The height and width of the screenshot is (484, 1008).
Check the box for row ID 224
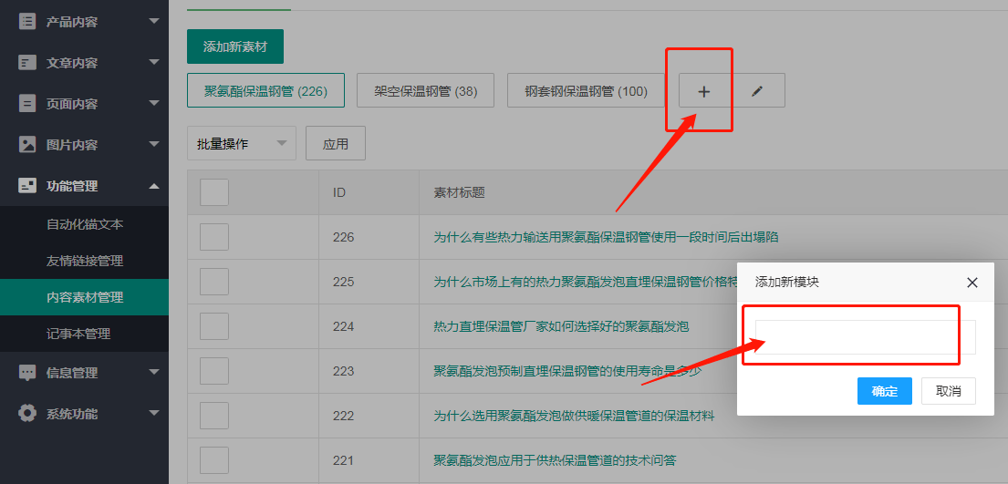pyautogui.click(x=214, y=326)
